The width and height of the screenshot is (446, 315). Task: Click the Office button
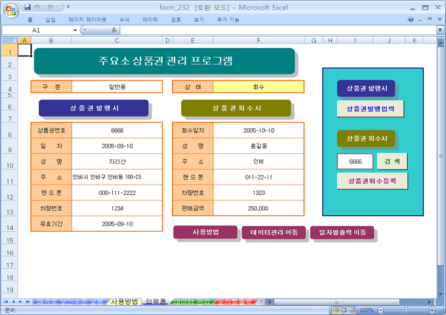tap(9, 9)
